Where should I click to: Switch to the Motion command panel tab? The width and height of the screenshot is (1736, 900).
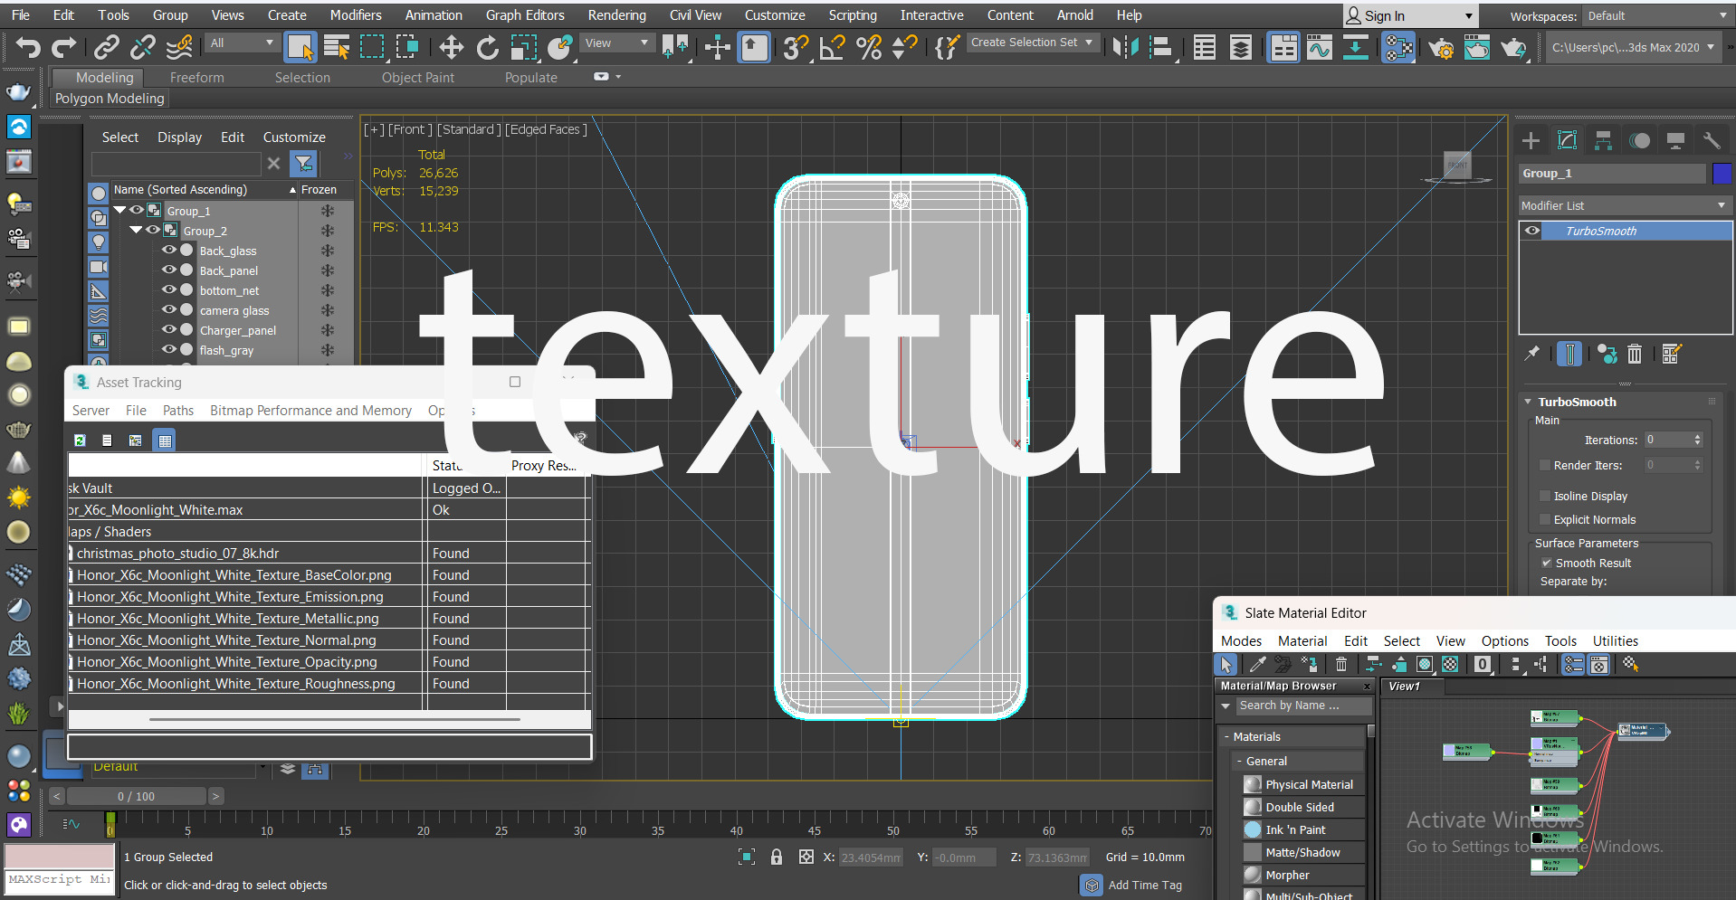1639,140
